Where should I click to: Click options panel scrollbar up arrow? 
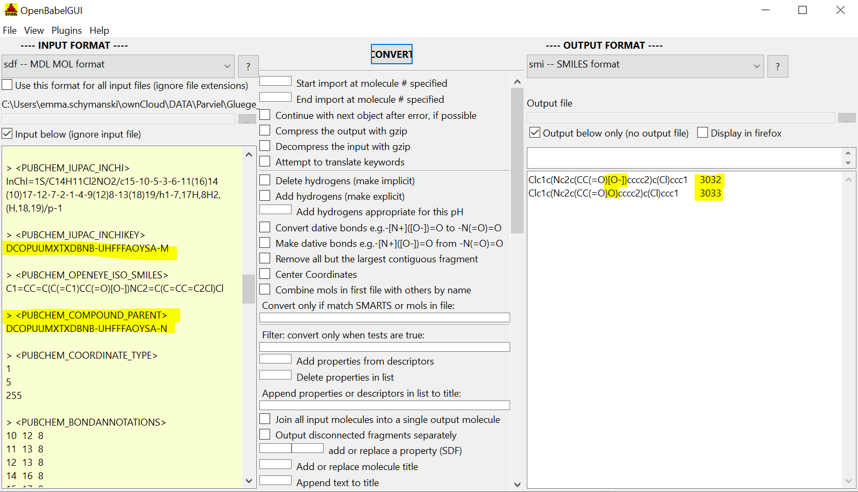click(517, 82)
